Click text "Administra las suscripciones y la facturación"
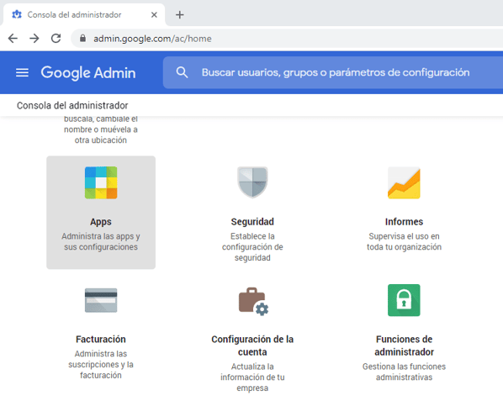Viewport: 503px width, 401px height. pos(101,365)
